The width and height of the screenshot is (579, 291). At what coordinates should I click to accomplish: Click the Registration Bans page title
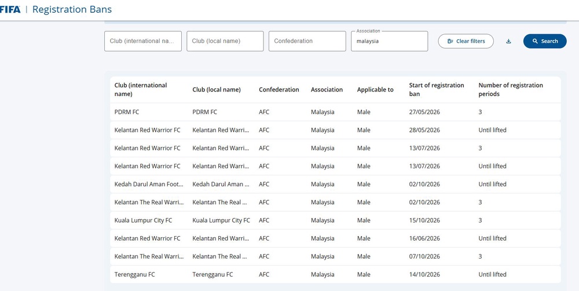[x=72, y=10]
